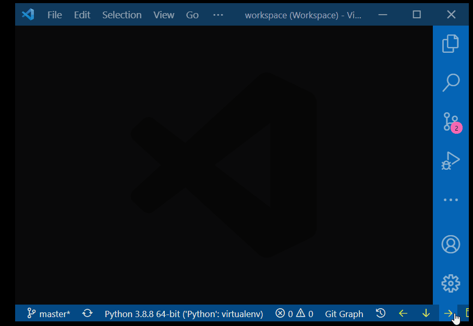Open the Explorer view in activity bar
Viewport: 473px width, 326px height.
point(451,44)
